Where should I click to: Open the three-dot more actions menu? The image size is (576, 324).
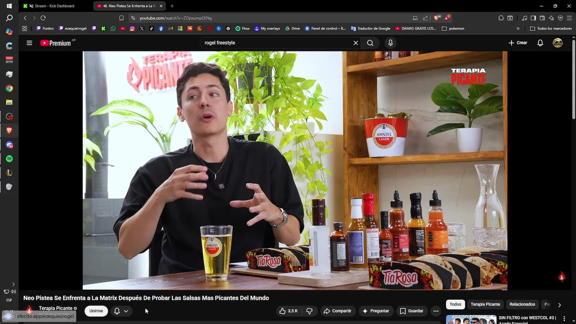coord(436,311)
